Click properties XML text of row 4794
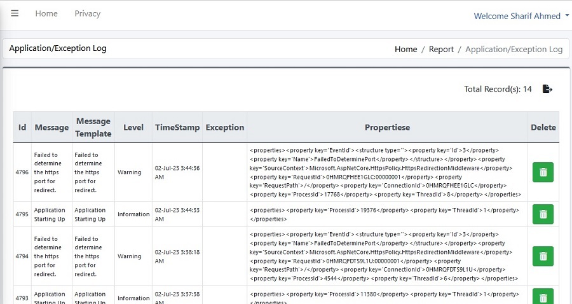 tap(383, 256)
